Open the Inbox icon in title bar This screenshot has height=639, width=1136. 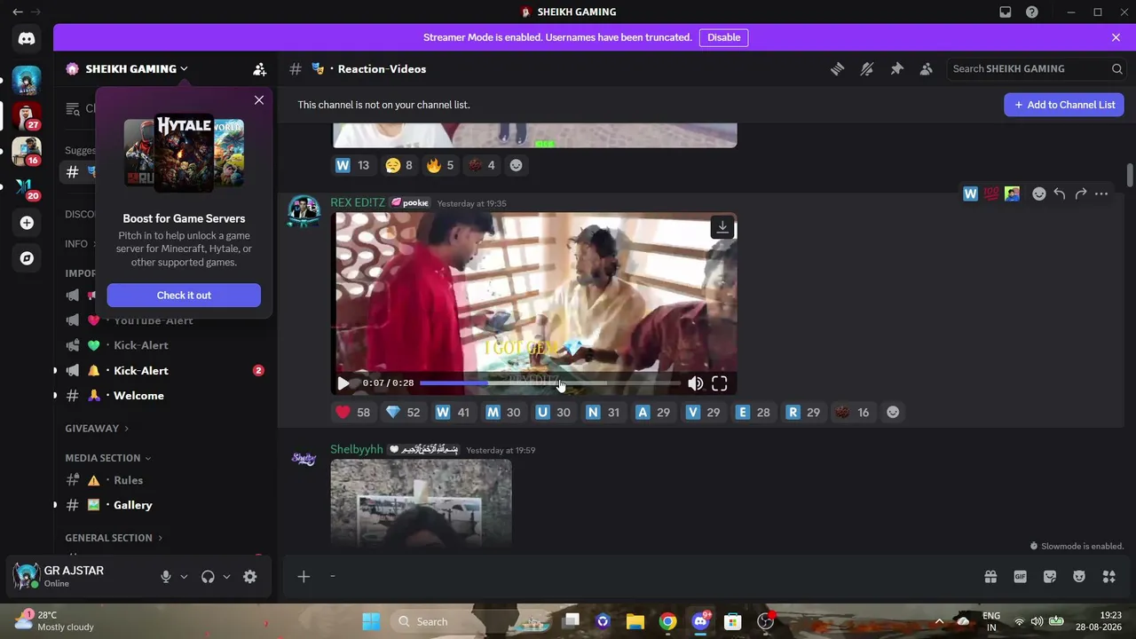(x=1006, y=12)
